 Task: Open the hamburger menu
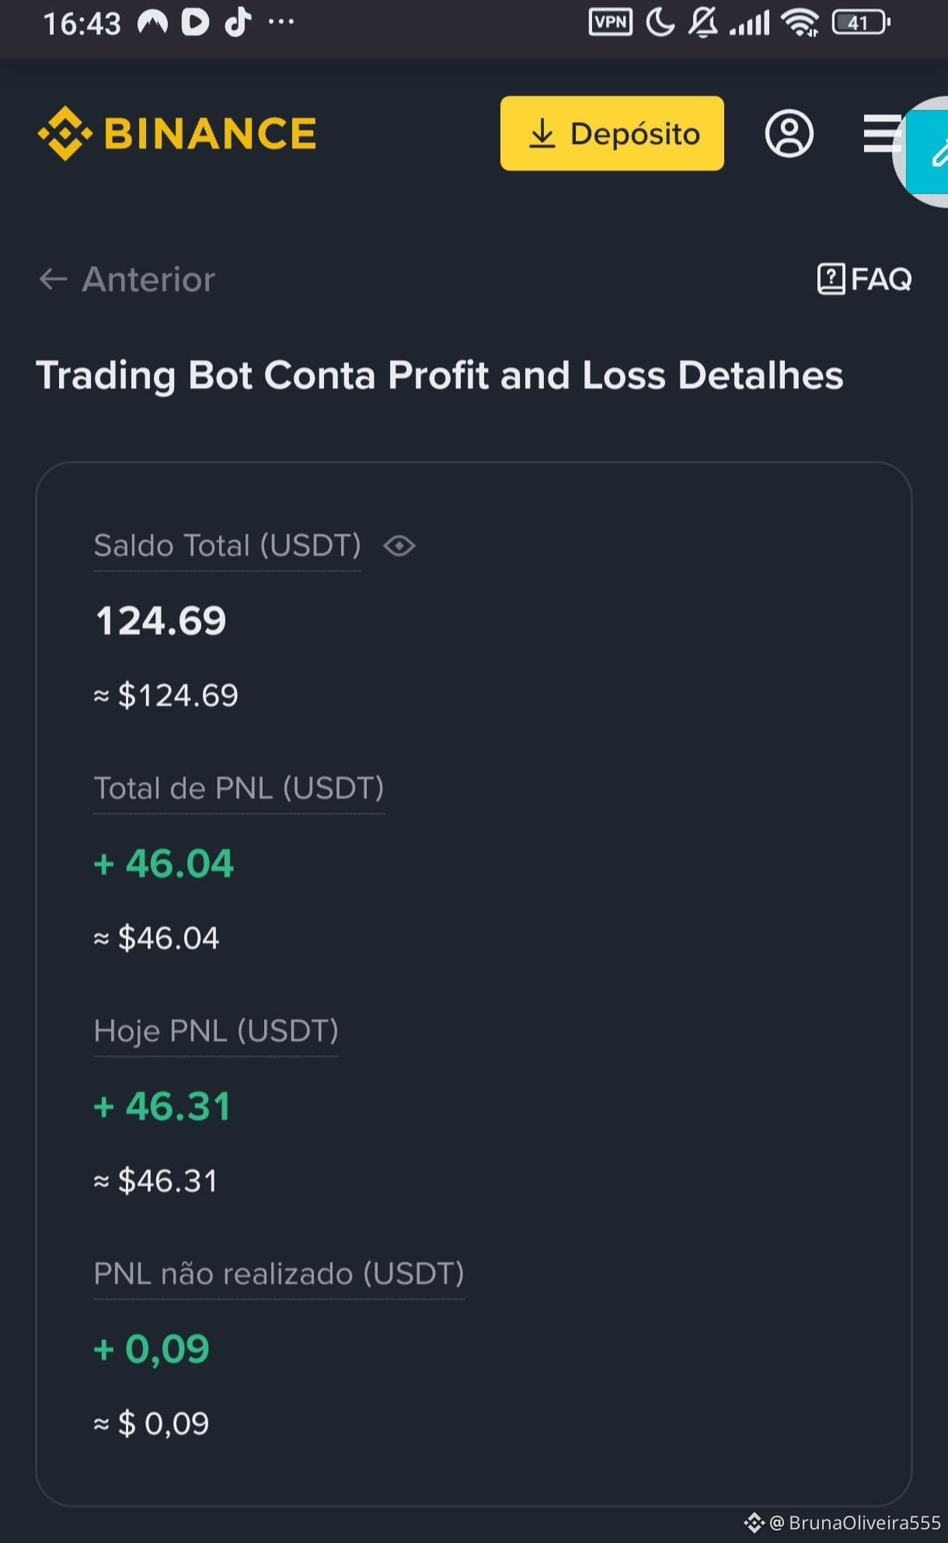pos(882,134)
